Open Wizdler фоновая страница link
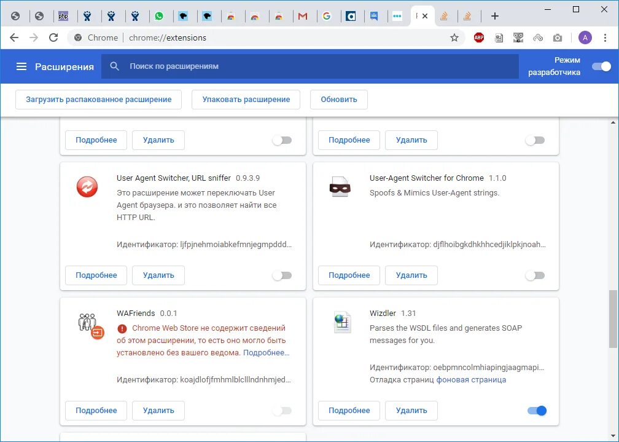 (471, 380)
